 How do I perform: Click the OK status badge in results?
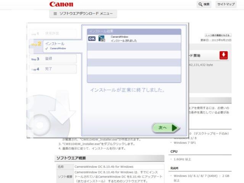(92, 39)
